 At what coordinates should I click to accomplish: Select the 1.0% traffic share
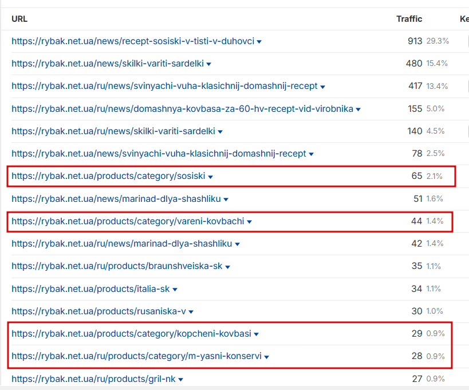coord(435,311)
